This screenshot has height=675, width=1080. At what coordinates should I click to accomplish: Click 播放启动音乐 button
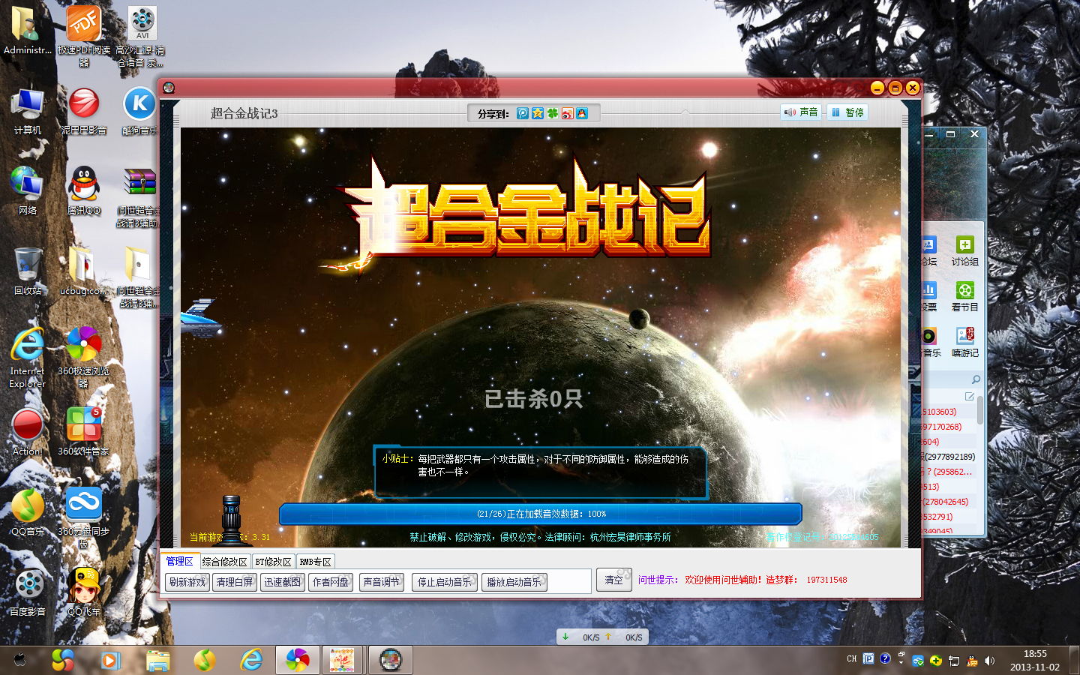[x=514, y=582]
